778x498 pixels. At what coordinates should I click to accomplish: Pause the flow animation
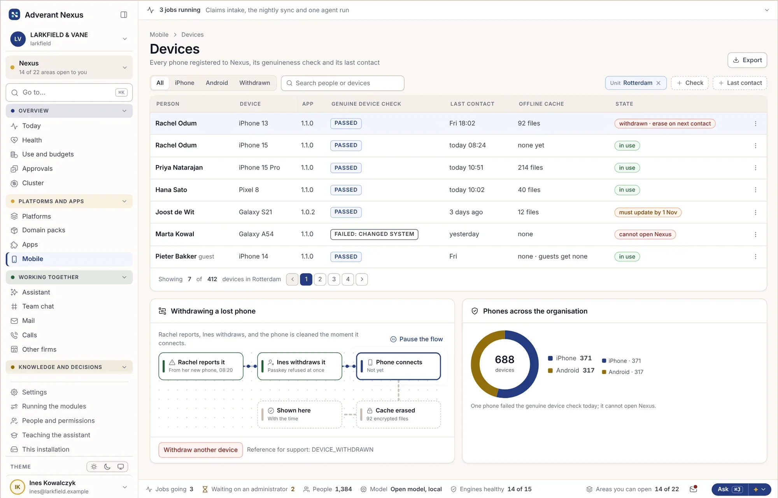(x=416, y=339)
